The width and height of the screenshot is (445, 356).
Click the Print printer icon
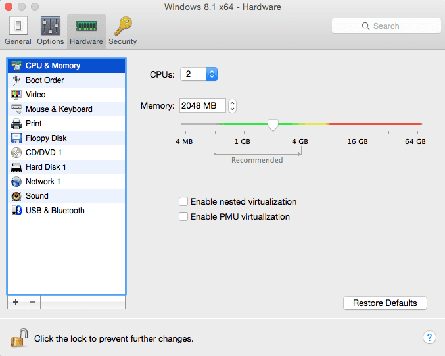[16, 124]
